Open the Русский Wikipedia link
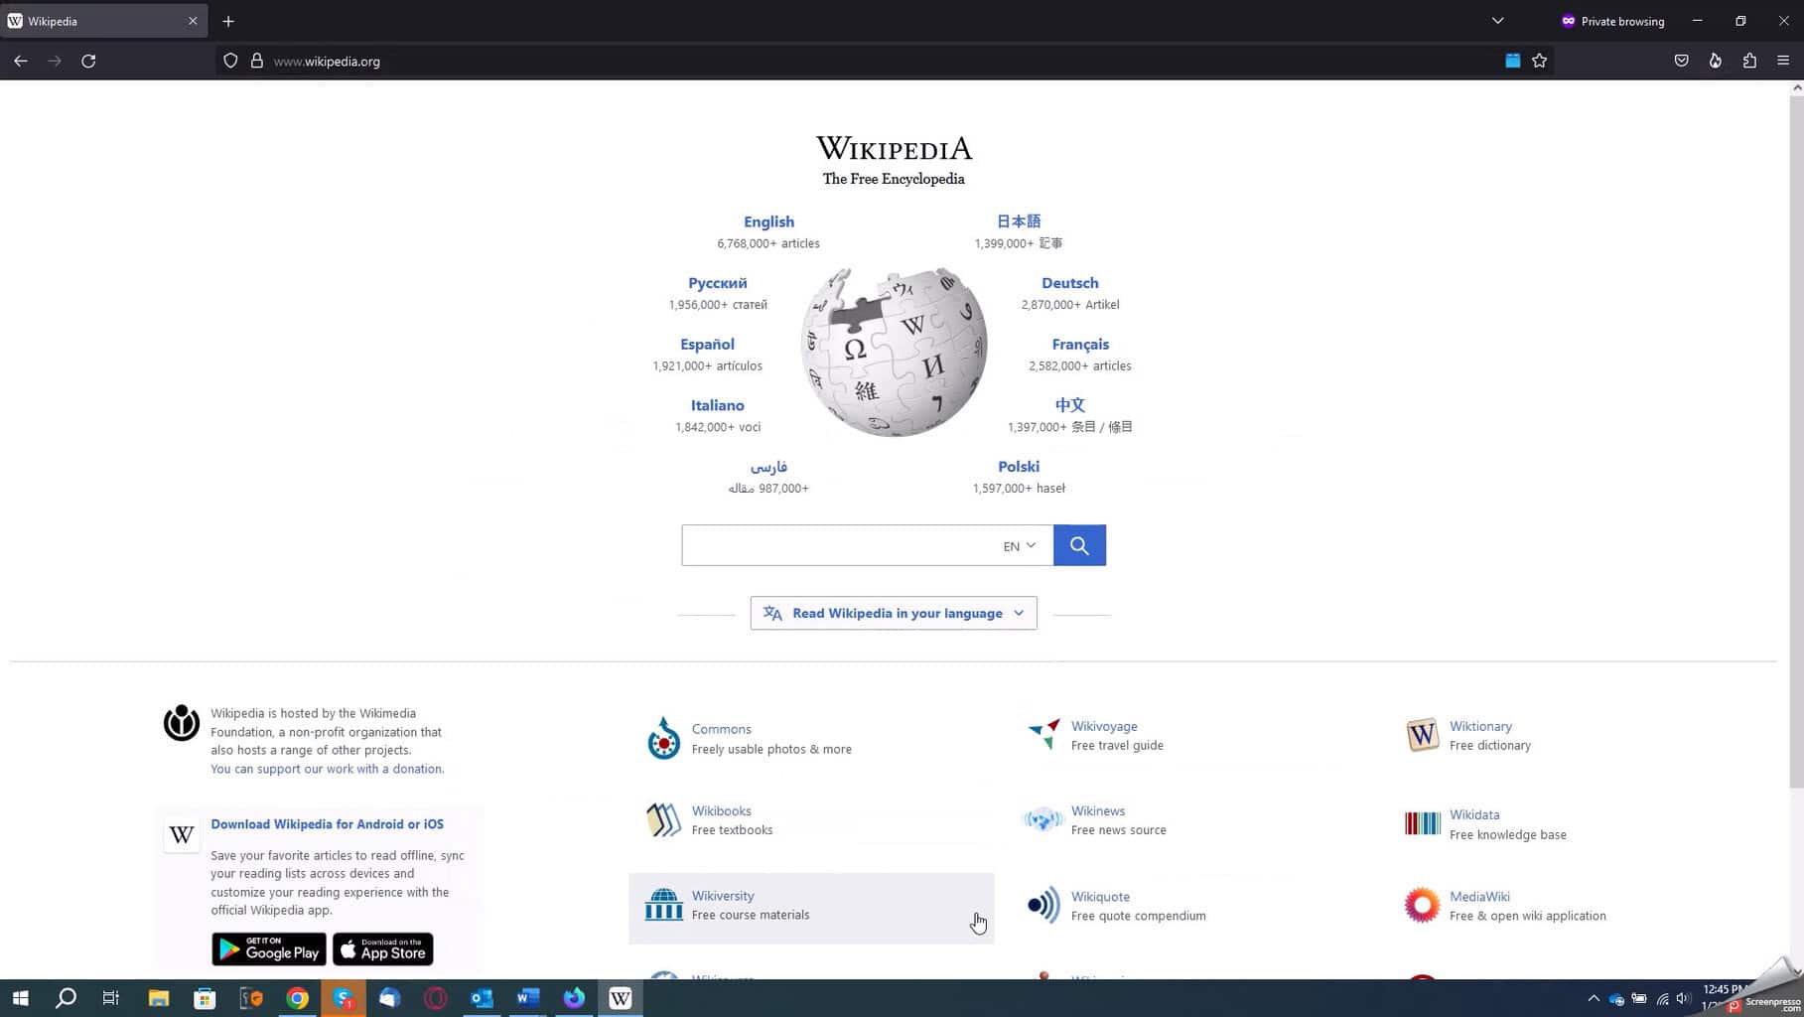The image size is (1804, 1017). coord(717,283)
